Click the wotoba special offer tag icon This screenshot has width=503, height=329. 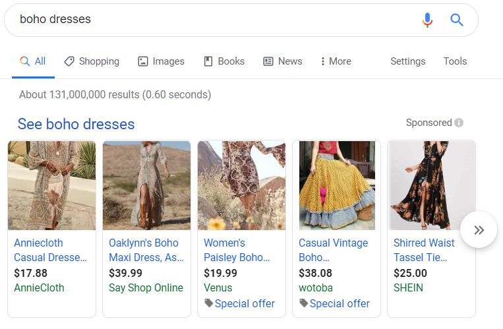tap(304, 303)
